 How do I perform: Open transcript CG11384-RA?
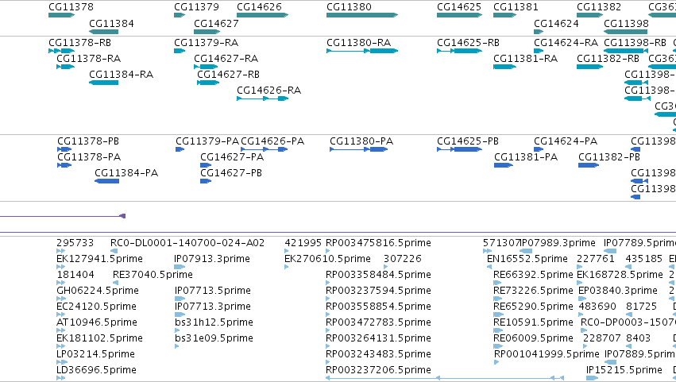[x=122, y=75]
